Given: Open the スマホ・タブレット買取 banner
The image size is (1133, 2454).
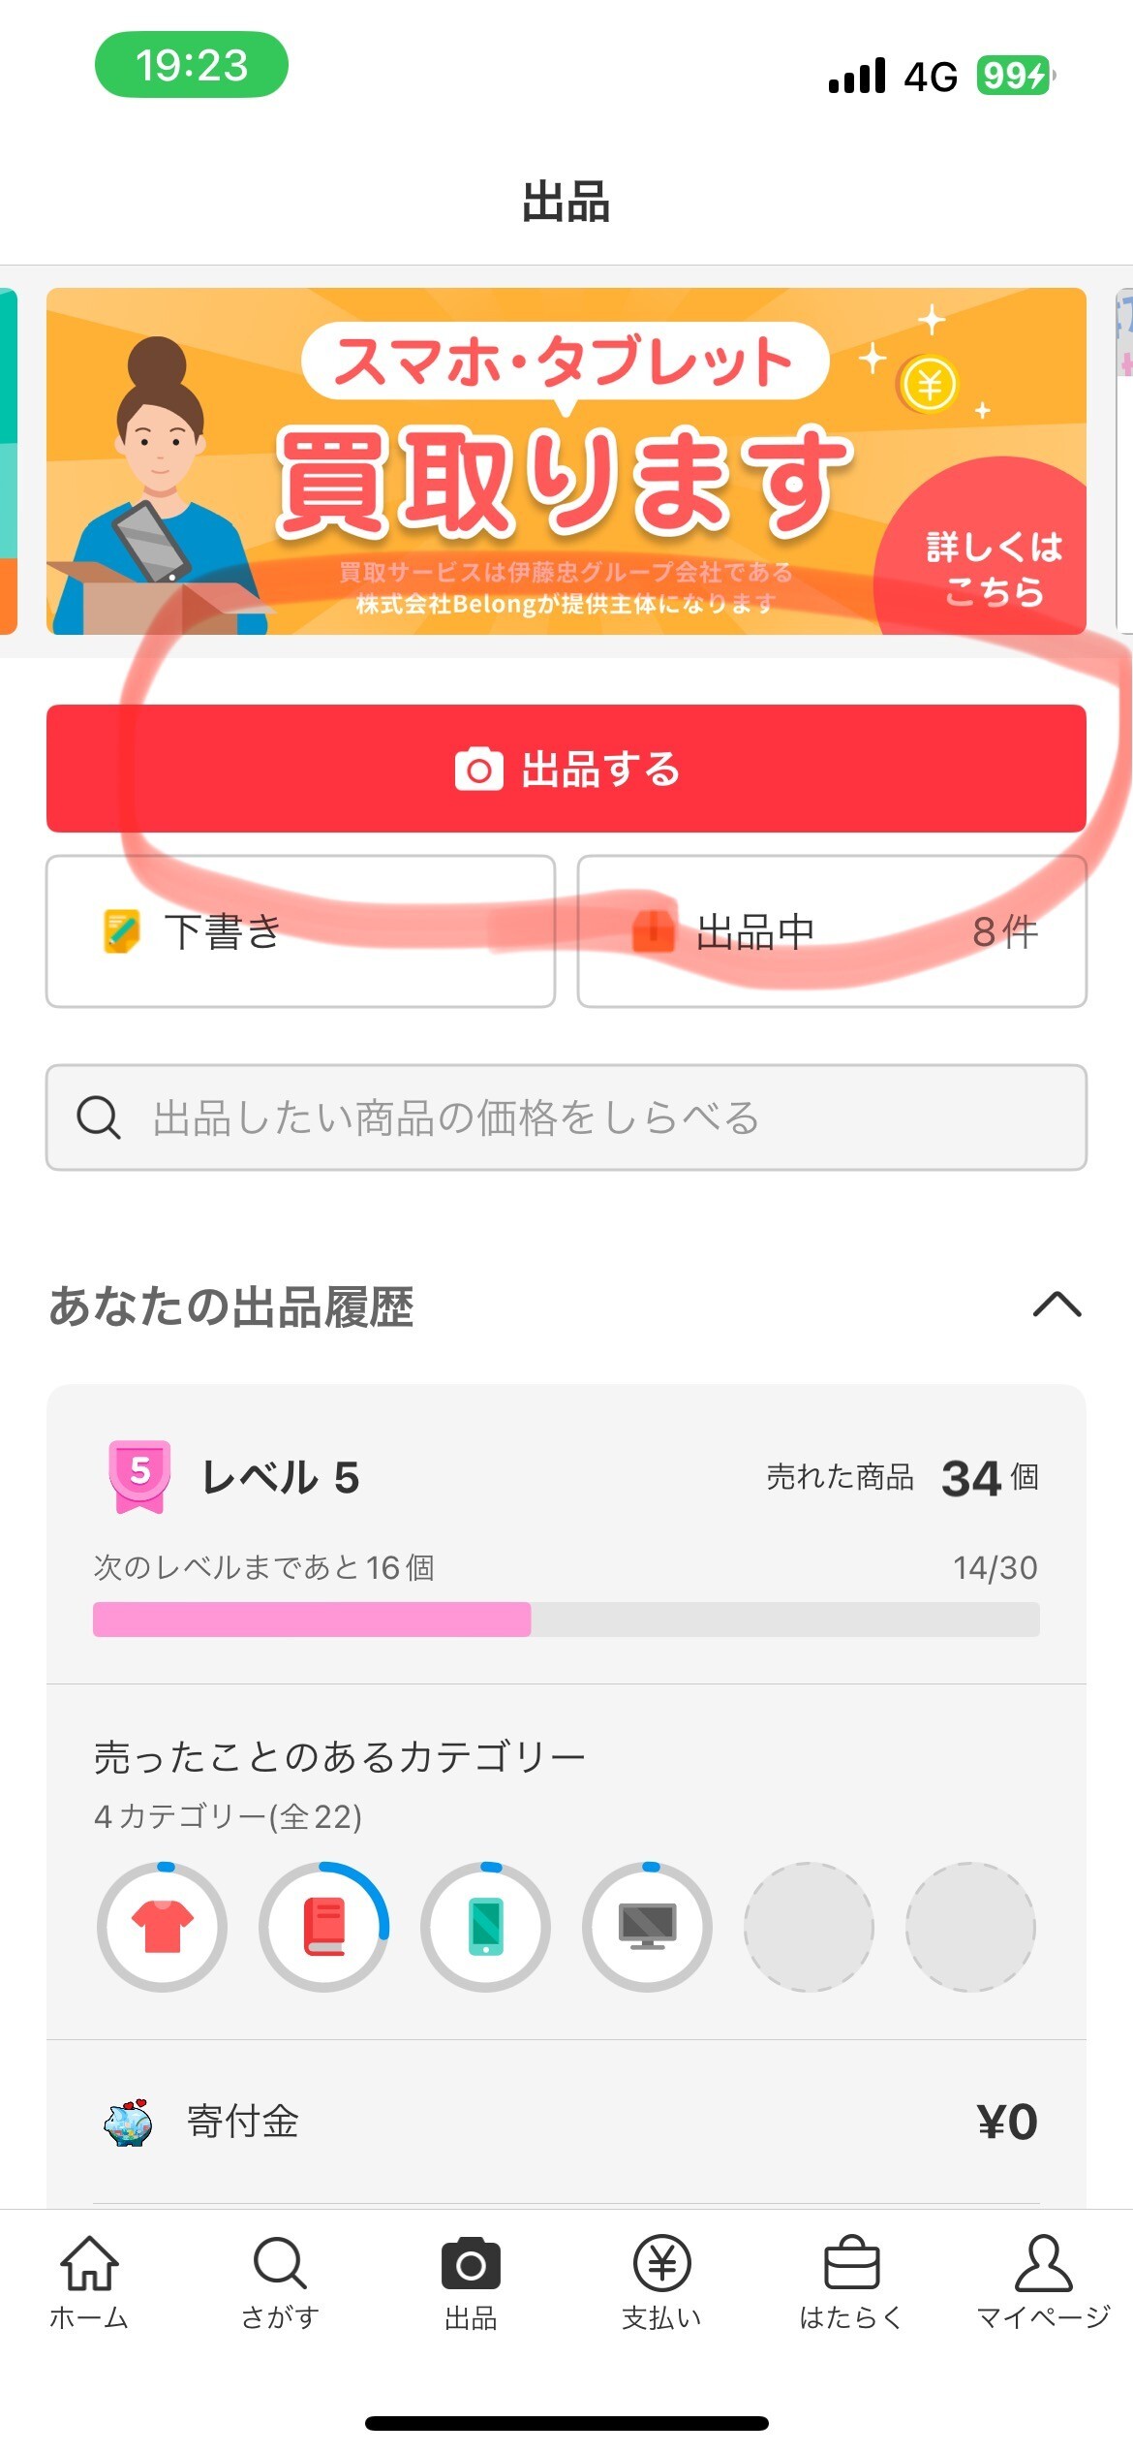Looking at the screenshot, I should (566, 461).
